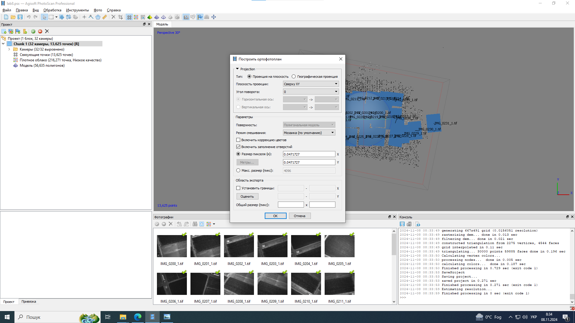This screenshot has width=575, height=323.
Task: Click the save project toolbar icon
Action: click(20, 17)
